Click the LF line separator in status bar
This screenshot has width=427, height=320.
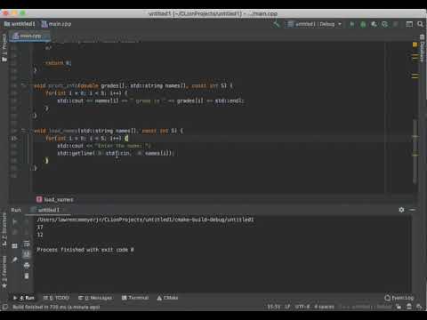click(x=287, y=307)
